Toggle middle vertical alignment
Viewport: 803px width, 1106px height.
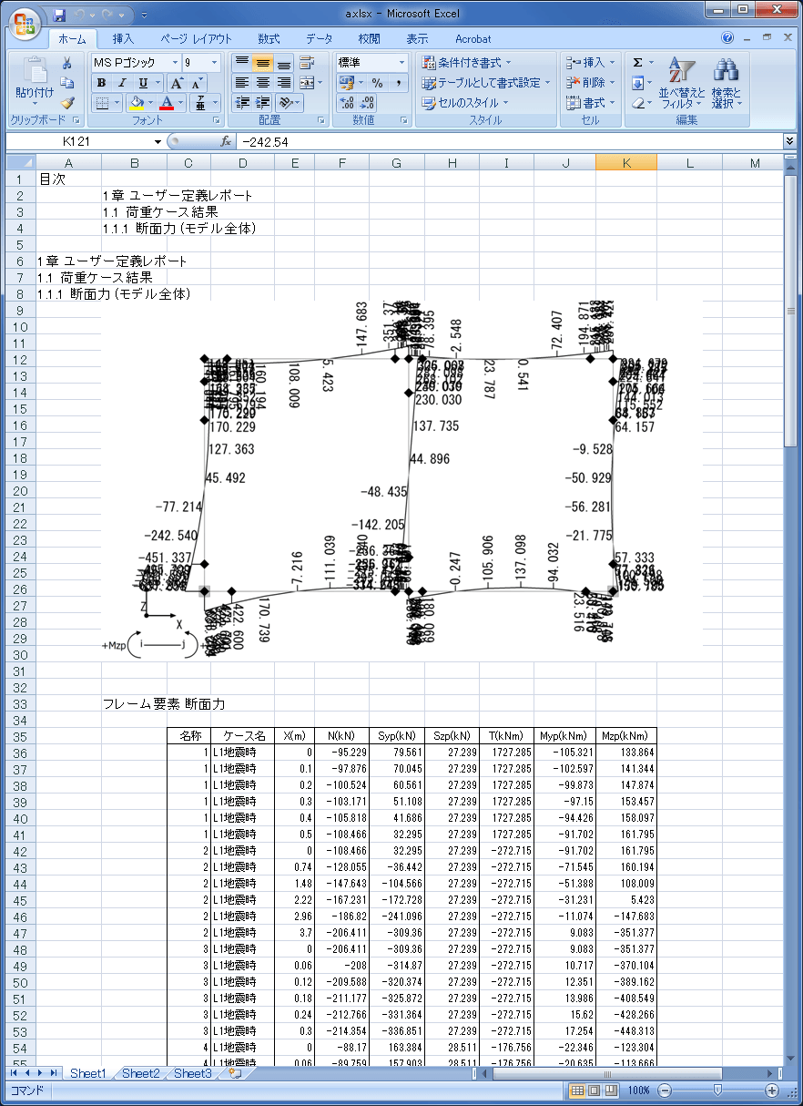tap(262, 63)
